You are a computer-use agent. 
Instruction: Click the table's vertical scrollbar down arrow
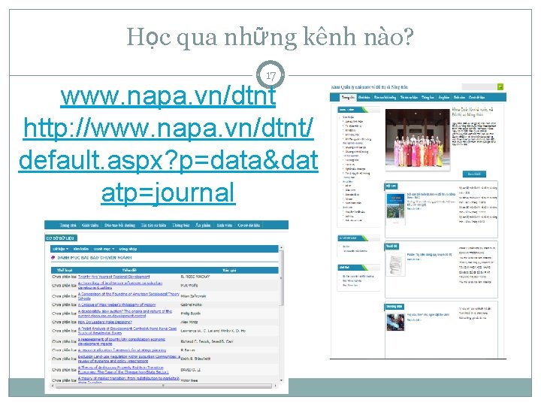tap(281, 380)
